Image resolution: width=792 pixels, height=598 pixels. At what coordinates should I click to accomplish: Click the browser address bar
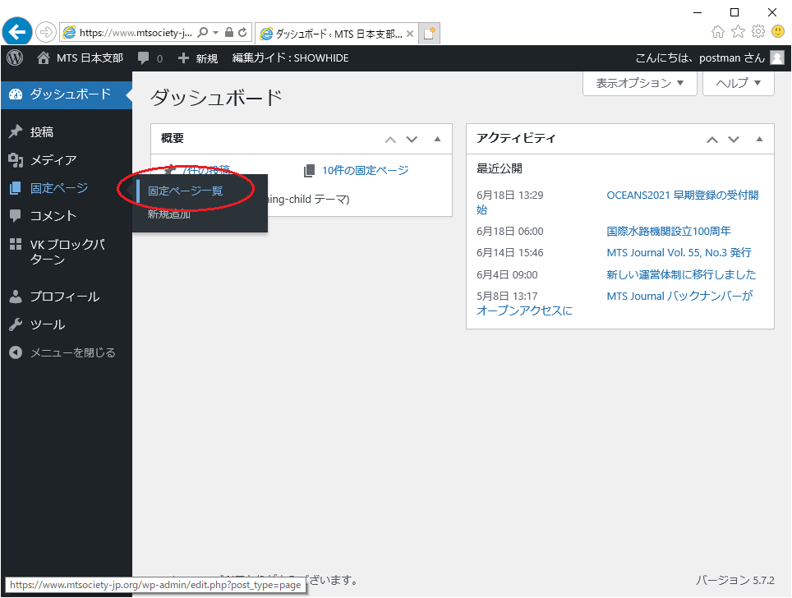click(136, 33)
